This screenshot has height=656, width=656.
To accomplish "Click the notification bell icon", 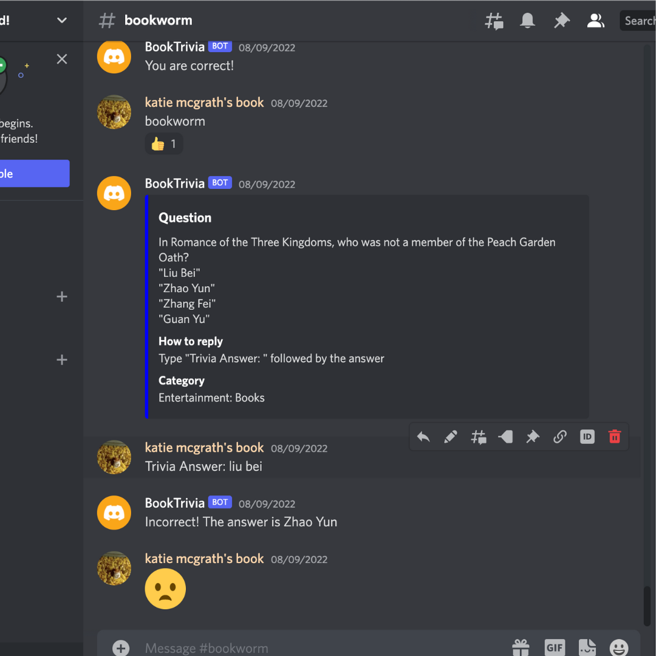I will point(527,21).
